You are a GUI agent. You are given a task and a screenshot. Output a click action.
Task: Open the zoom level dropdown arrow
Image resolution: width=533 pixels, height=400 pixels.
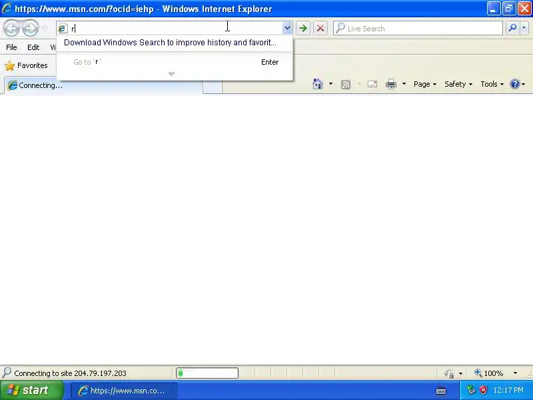(515, 373)
